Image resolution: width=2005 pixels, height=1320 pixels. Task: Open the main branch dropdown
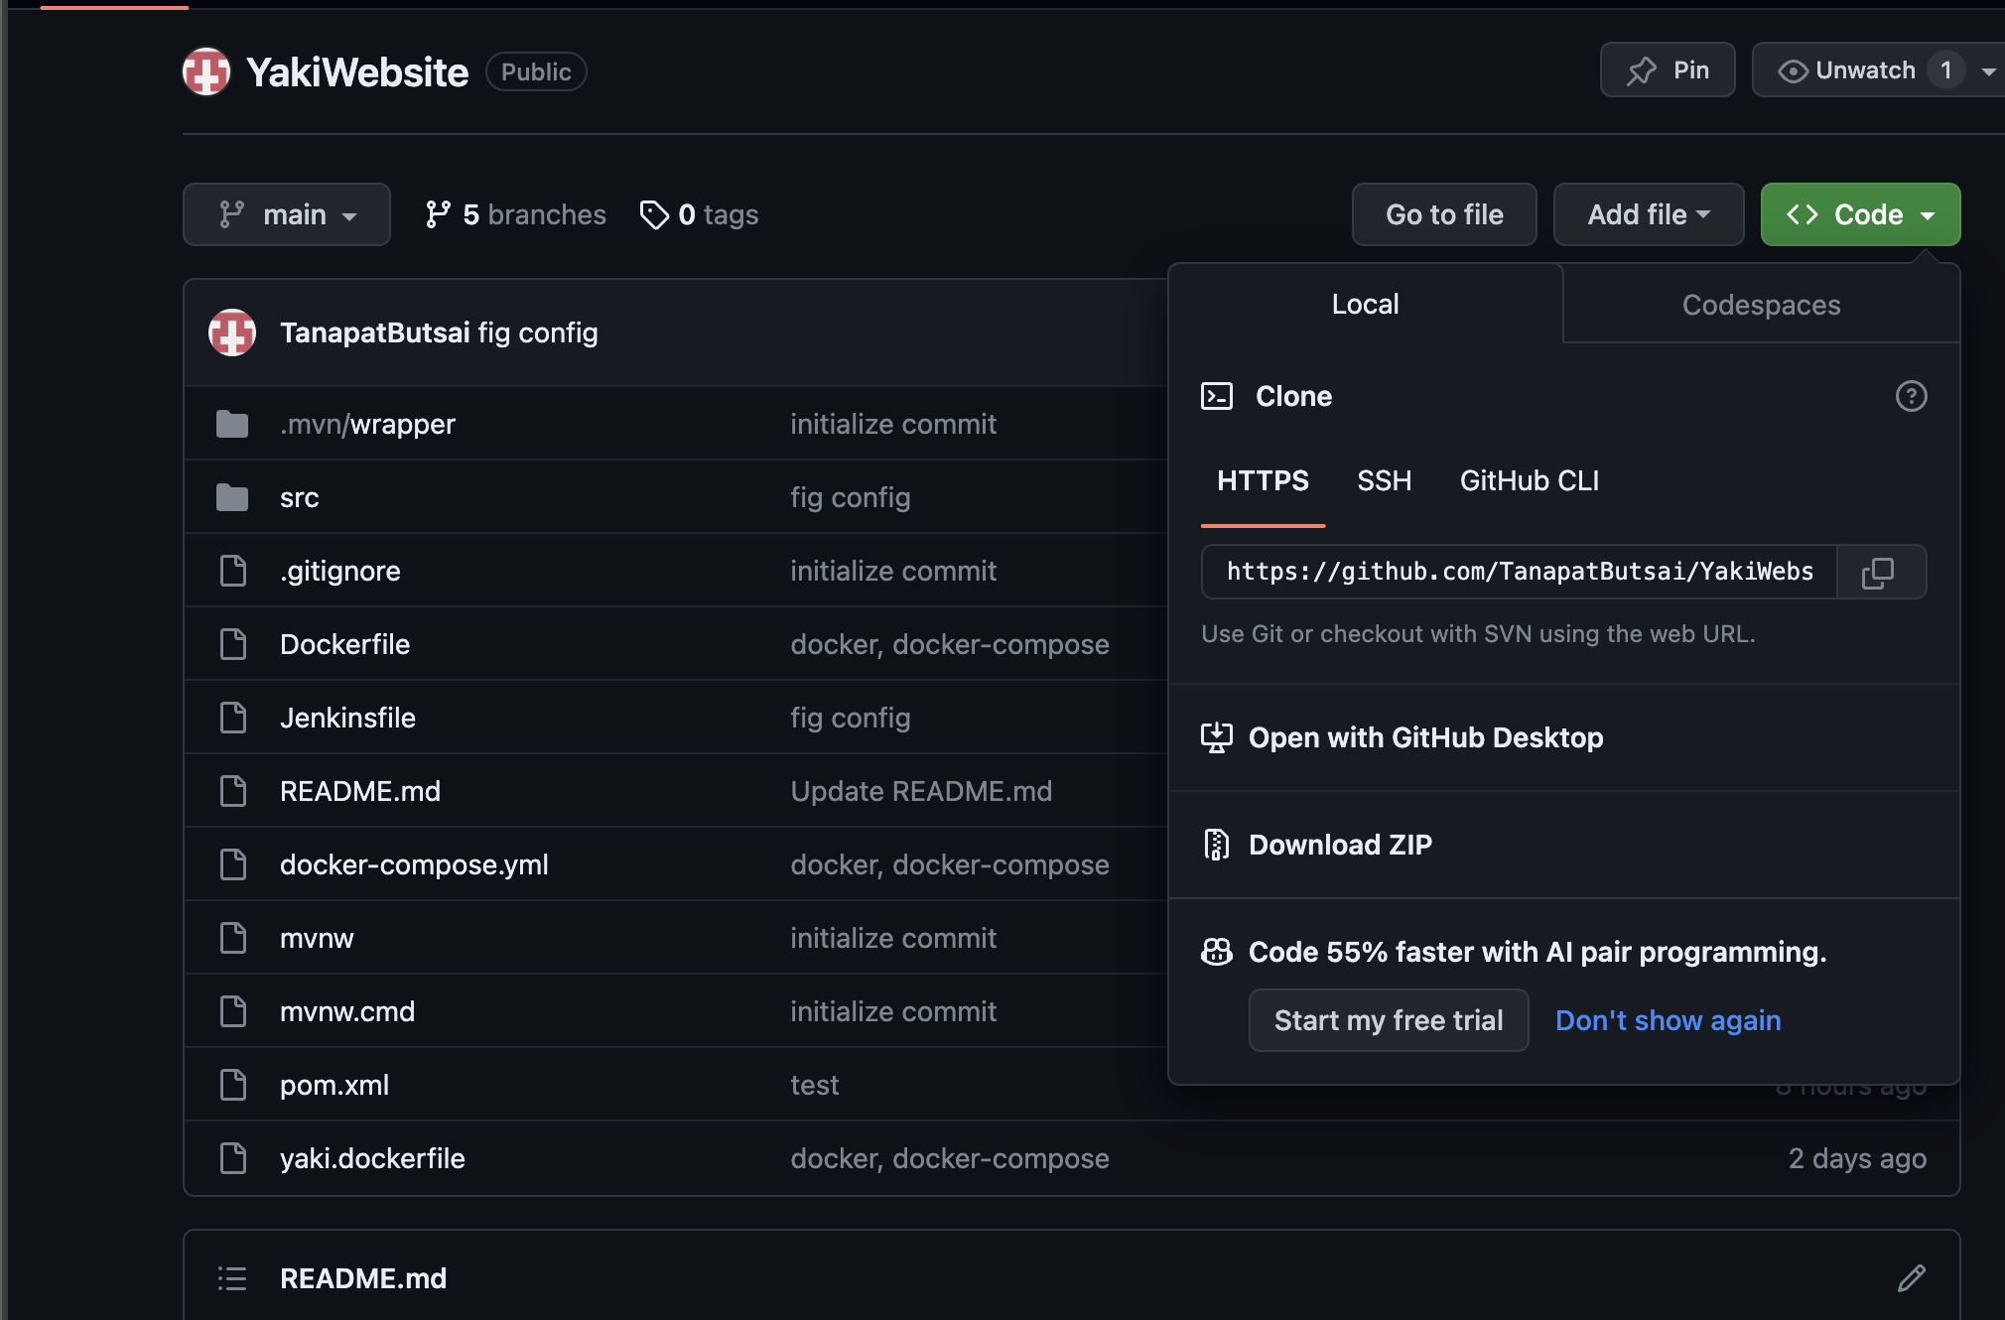point(287,214)
